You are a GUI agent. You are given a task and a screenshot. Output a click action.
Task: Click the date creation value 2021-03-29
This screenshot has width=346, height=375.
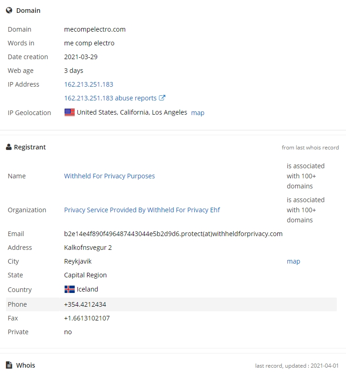[81, 57]
